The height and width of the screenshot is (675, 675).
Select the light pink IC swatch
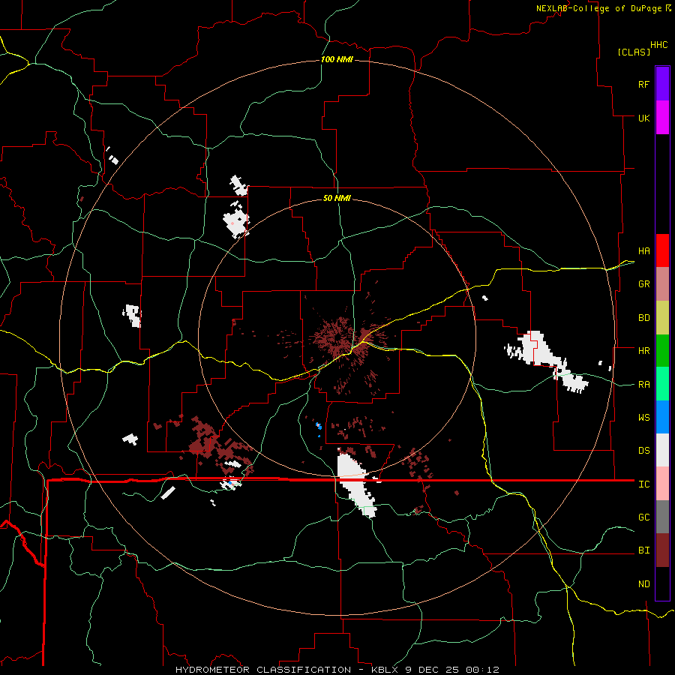662,484
